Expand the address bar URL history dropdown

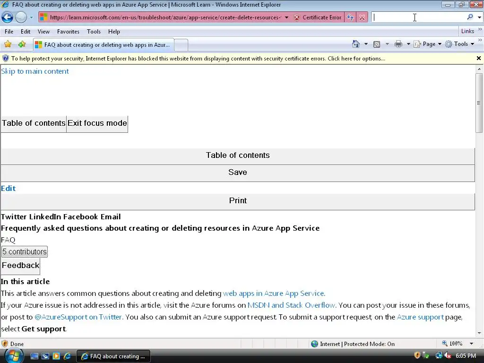tap(287, 17)
